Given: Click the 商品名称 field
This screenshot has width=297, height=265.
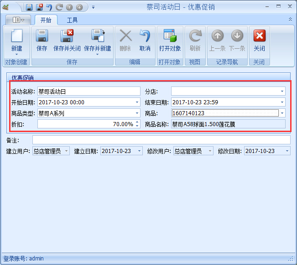Looking at the screenshot, I should pos(228,124).
